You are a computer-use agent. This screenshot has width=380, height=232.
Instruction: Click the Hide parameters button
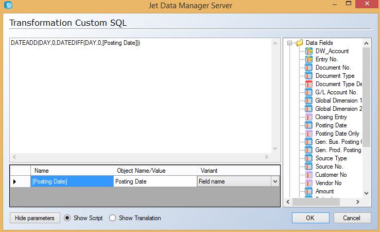click(35, 218)
